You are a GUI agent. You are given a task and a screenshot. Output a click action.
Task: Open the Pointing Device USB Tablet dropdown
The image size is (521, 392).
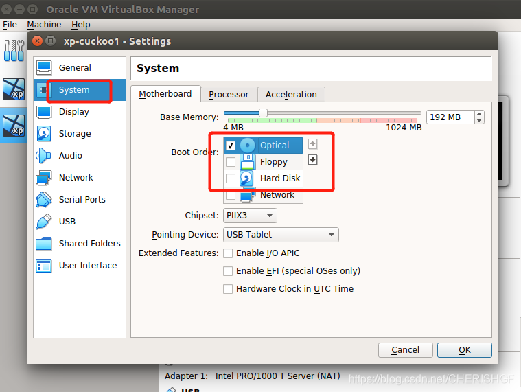281,235
